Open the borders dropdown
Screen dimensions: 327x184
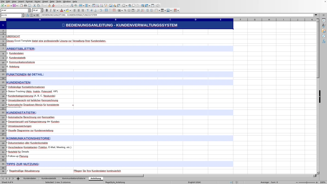pos(159,10)
